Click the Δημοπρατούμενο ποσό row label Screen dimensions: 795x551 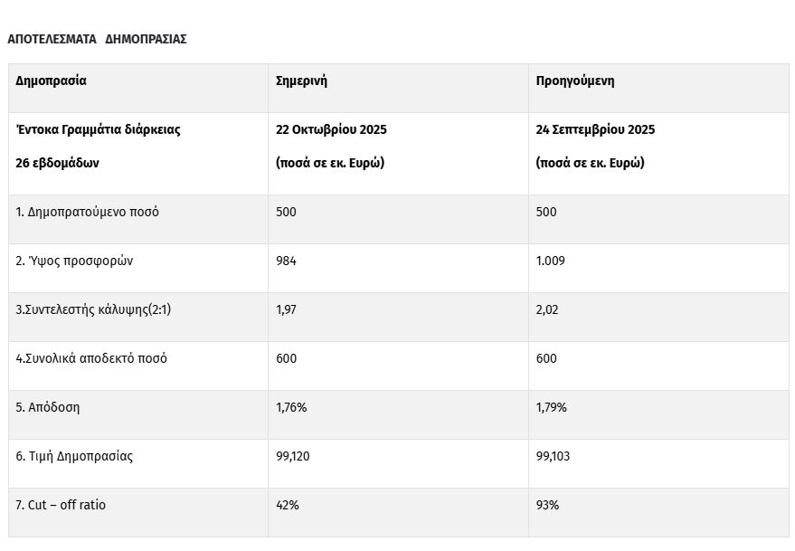87,212
